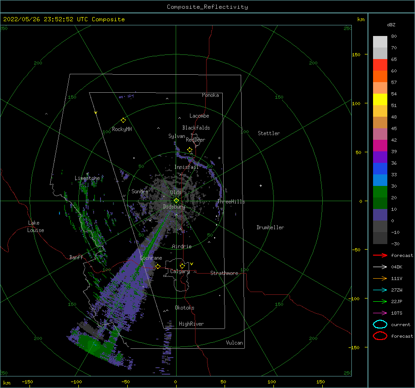Click the yellow diamond marker below RedDeer
The image size is (415, 388).
[x=190, y=150]
